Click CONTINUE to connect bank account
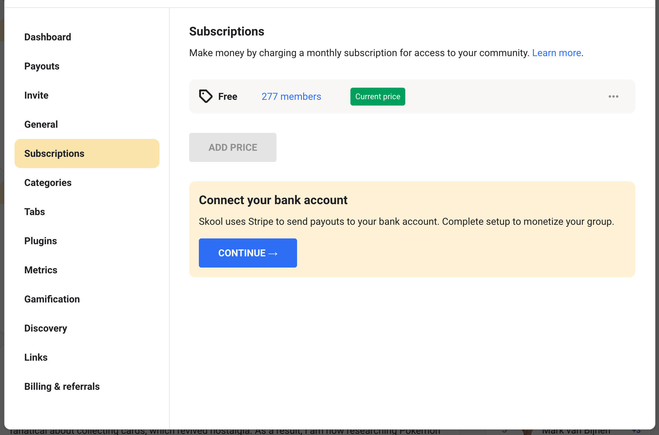 248,253
